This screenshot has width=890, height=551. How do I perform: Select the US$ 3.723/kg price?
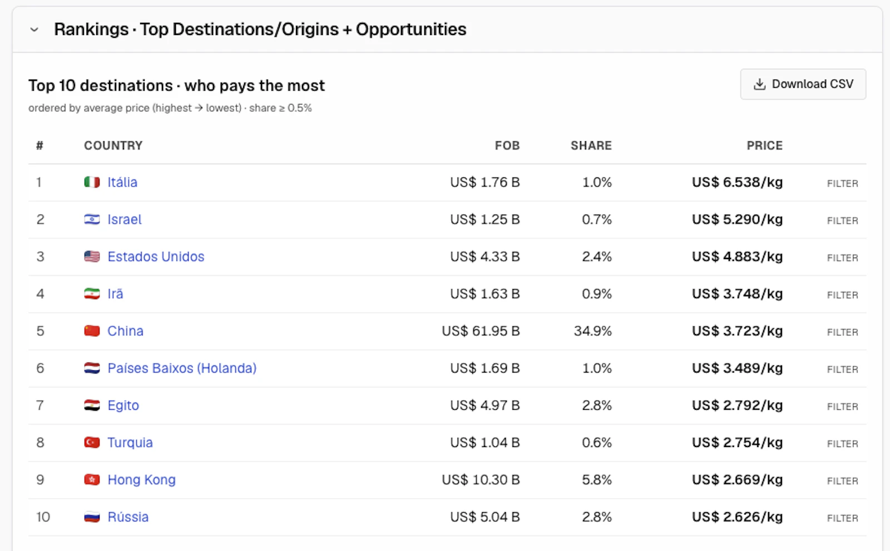click(x=738, y=331)
